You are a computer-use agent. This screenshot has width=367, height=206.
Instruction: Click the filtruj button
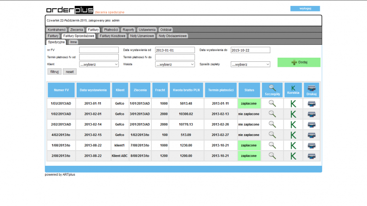click(54, 72)
